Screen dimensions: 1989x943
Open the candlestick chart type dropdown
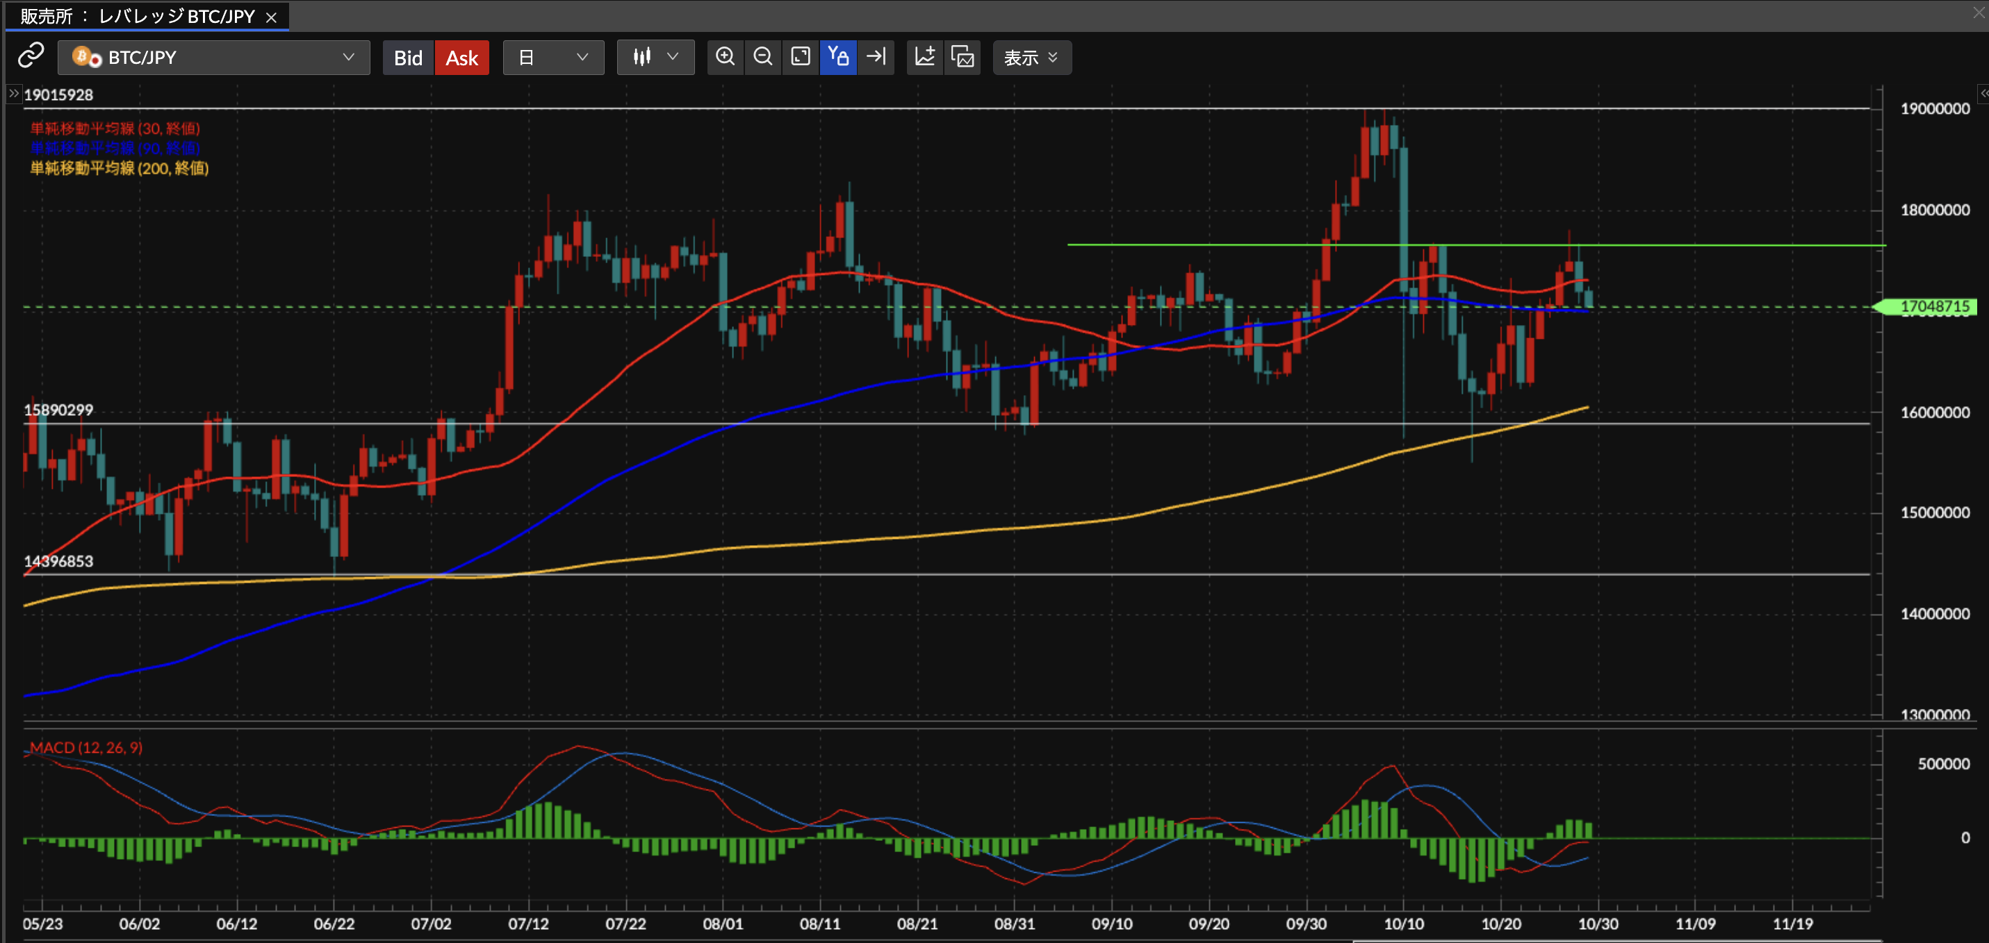tap(655, 57)
